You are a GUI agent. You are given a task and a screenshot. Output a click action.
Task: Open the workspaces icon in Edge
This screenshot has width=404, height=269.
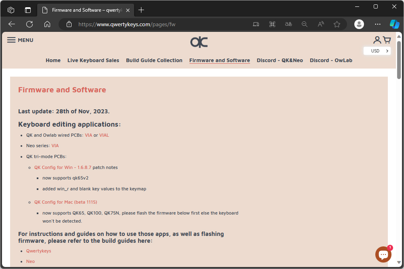11,10
